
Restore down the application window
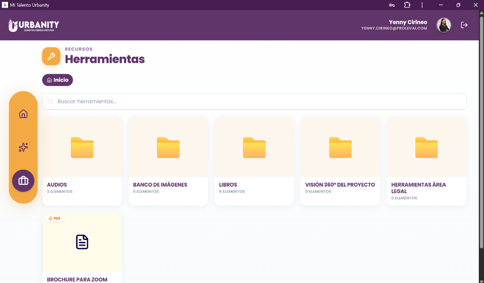point(458,5)
